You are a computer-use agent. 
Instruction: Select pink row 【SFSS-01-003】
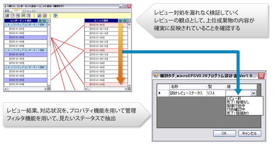(x=106, y=50)
